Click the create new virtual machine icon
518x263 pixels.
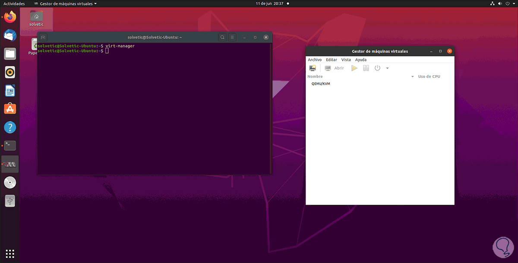coord(313,68)
